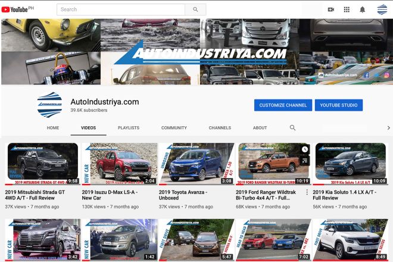393x262 pixels.
Task: Focus the Search input field
Action: coord(121,10)
